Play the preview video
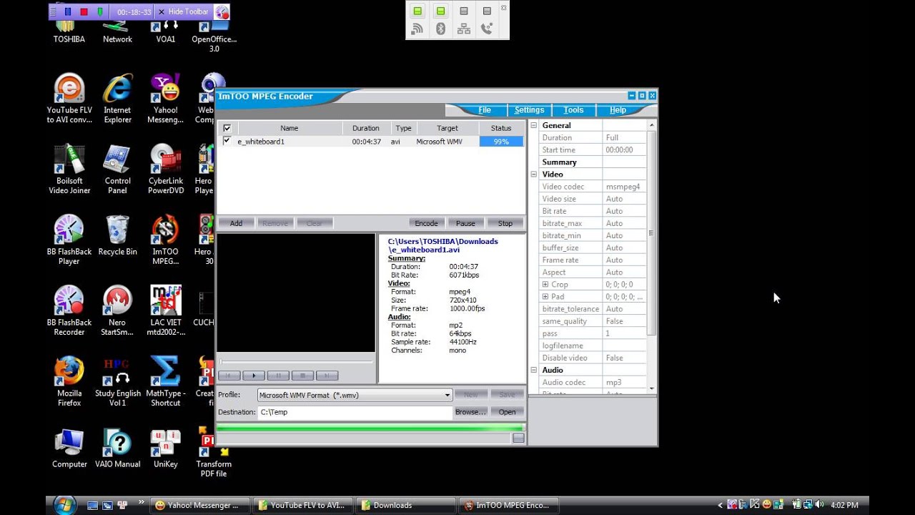This screenshot has width=915, height=515. [x=254, y=376]
